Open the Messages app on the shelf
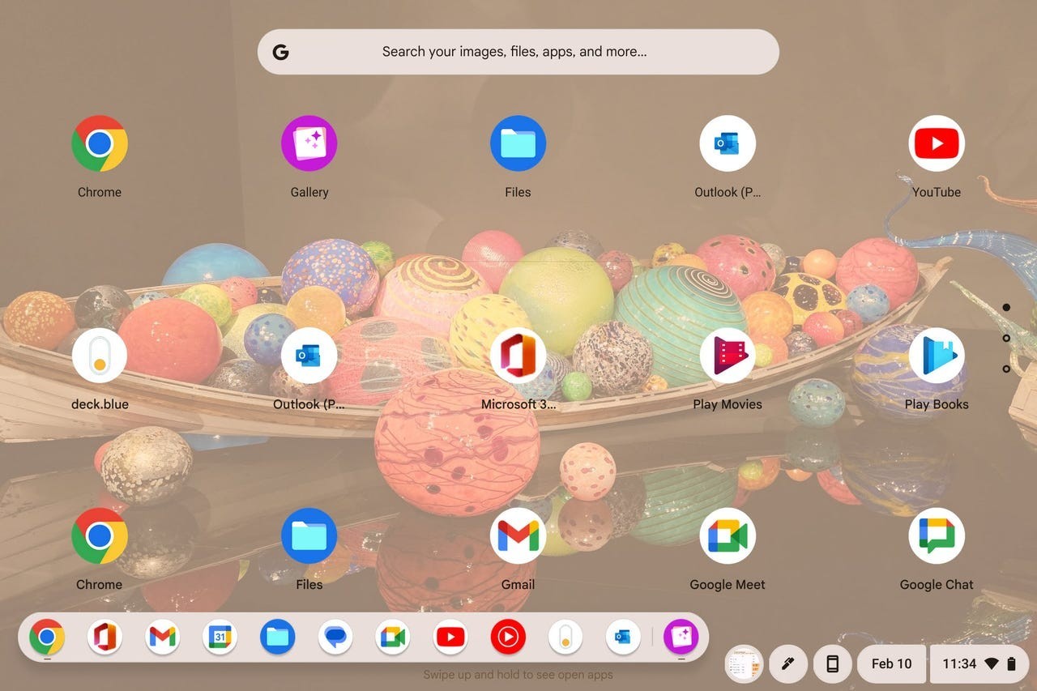Screen dimensions: 1037x691 click(335, 638)
